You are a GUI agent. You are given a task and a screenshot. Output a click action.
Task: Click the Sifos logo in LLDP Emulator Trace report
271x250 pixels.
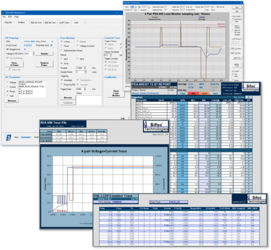[256, 199]
